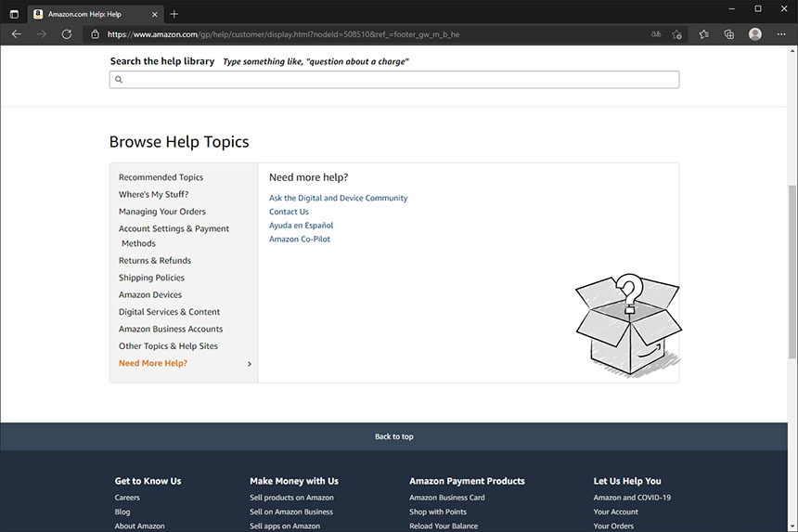798x532 pixels.
Task: Click the browser forward arrow
Action: click(x=42, y=34)
